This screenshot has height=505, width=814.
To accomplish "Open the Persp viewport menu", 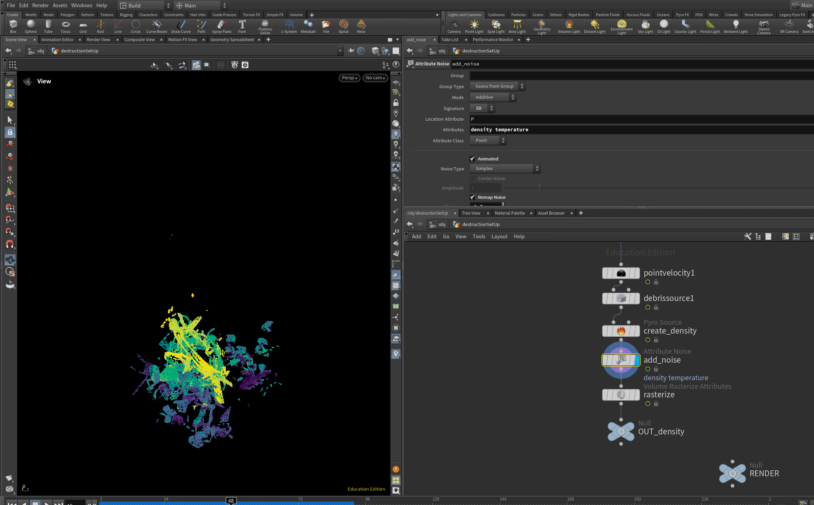I will pos(349,78).
